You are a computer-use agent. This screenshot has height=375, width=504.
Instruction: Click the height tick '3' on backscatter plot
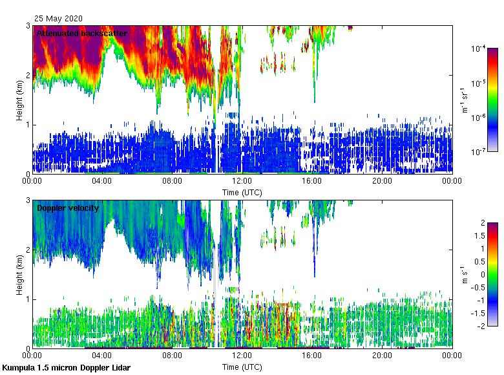point(28,26)
